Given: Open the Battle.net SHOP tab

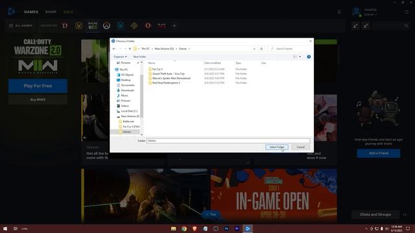Looking at the screenshot, I should [x=51, y=12].
